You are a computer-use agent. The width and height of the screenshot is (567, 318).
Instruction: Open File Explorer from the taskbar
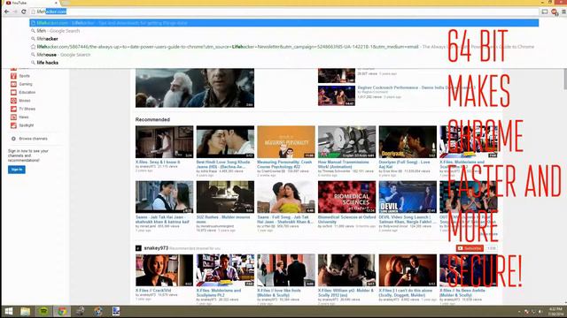click(26, 311)
